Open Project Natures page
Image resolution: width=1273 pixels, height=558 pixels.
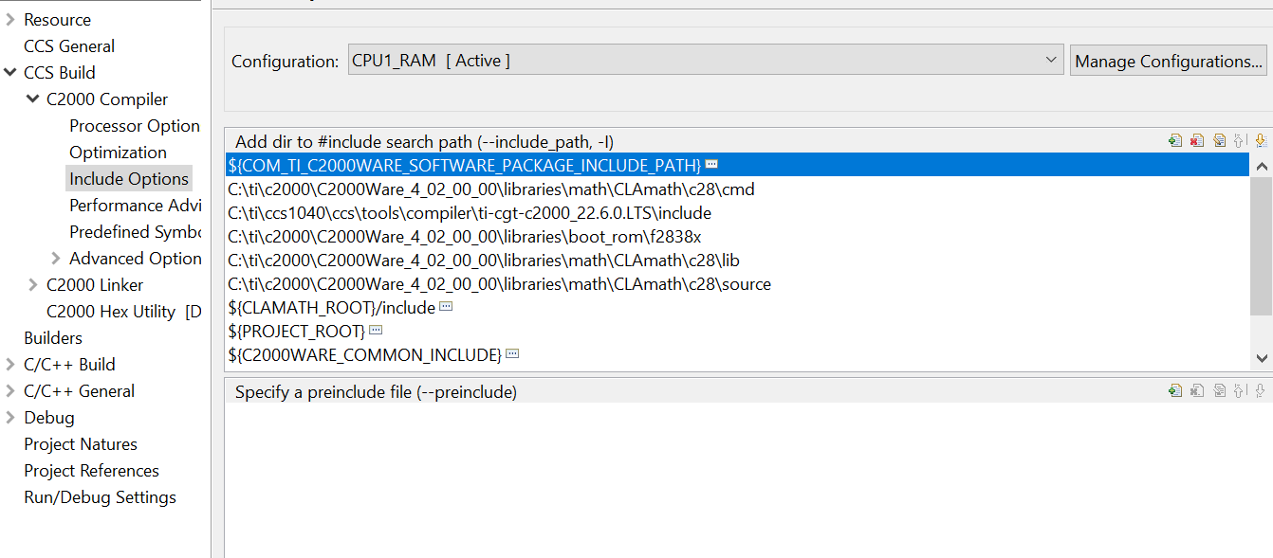[81, 443]
